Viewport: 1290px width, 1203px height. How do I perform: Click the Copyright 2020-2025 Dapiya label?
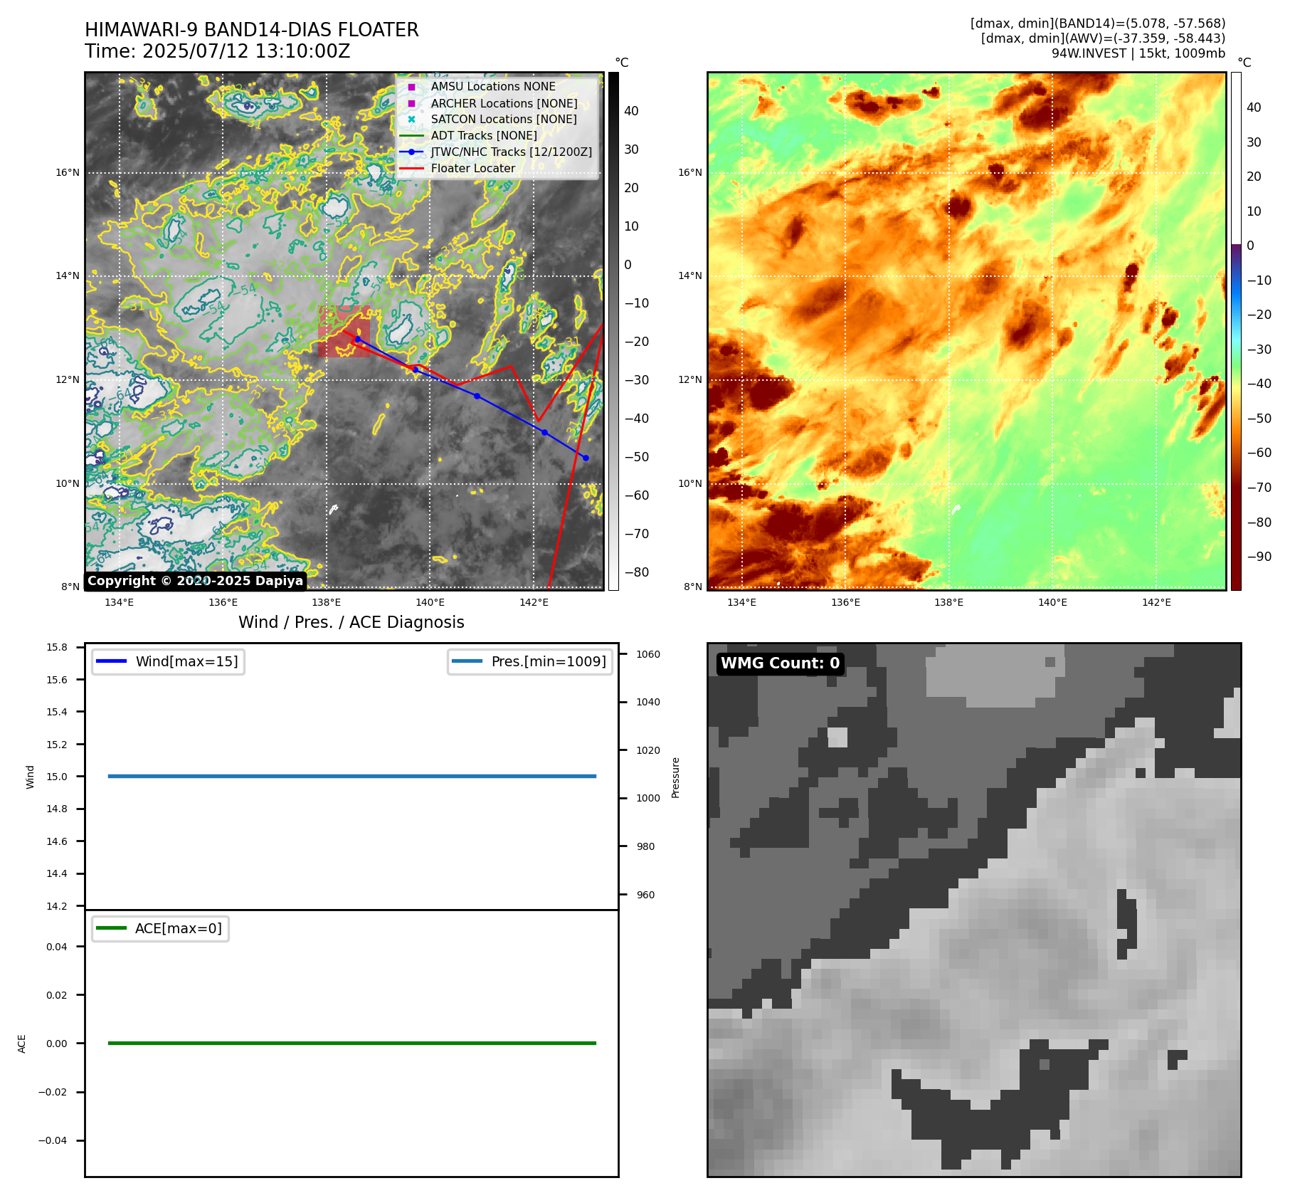pos(195,581)
